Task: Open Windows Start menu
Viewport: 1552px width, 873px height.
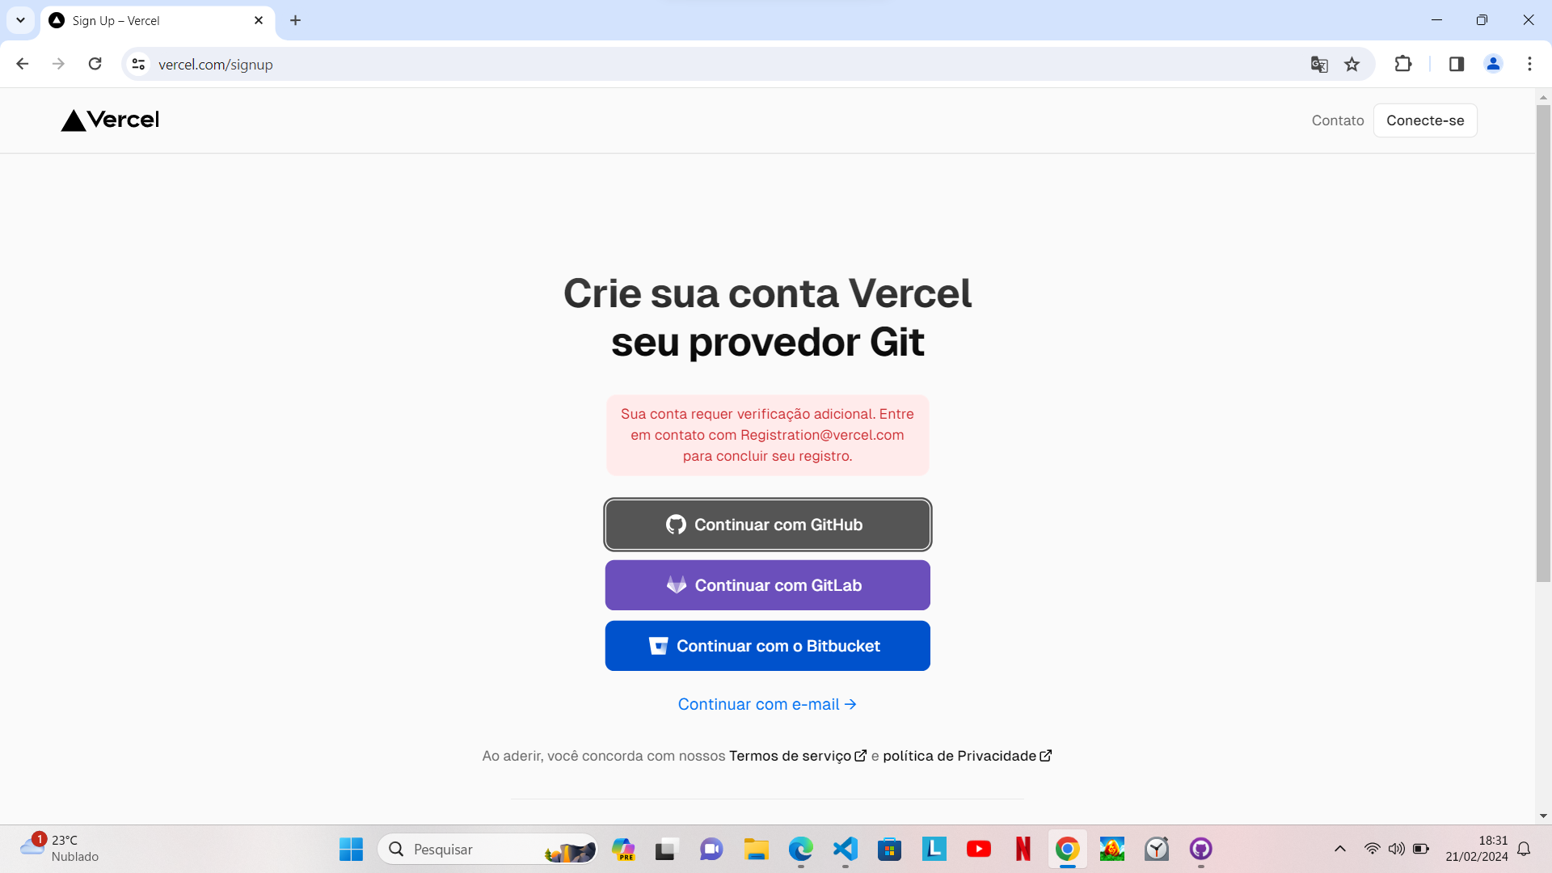Action: click(351, 850)
